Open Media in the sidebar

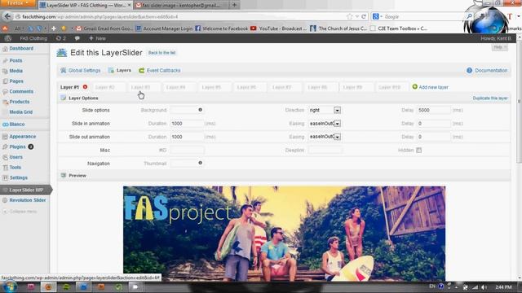tap(16, 71)
